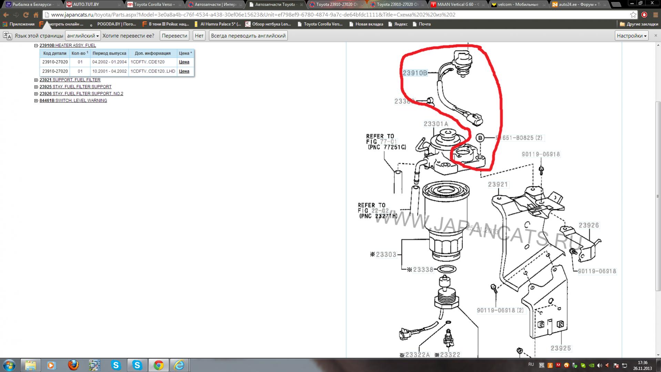The image size is (661, 372).
Task: Expand the 84461B SWITCH, LEVEL WARNING node
Action: (x=36, y=101)
